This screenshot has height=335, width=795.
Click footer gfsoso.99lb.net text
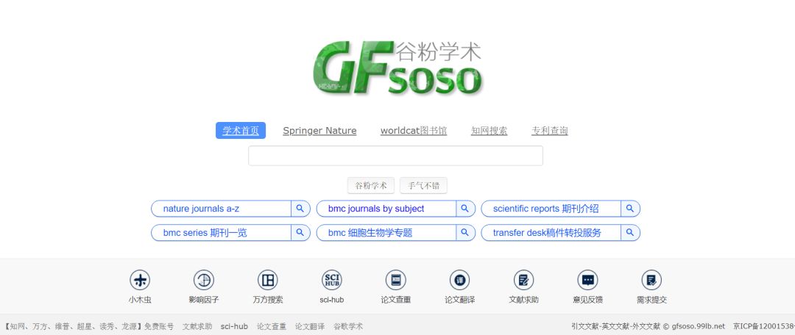[x=698, y=326]
